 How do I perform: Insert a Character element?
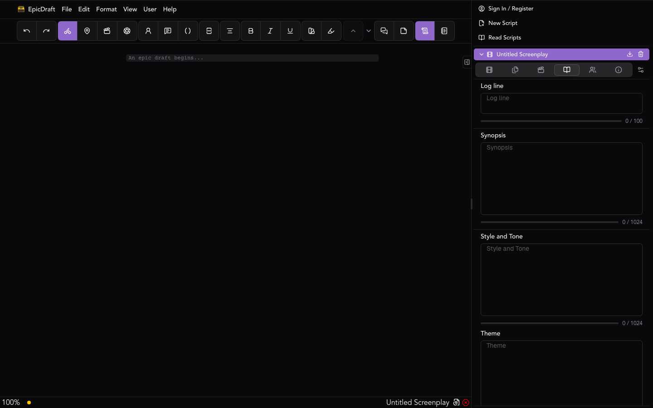(x=148, y=31)
